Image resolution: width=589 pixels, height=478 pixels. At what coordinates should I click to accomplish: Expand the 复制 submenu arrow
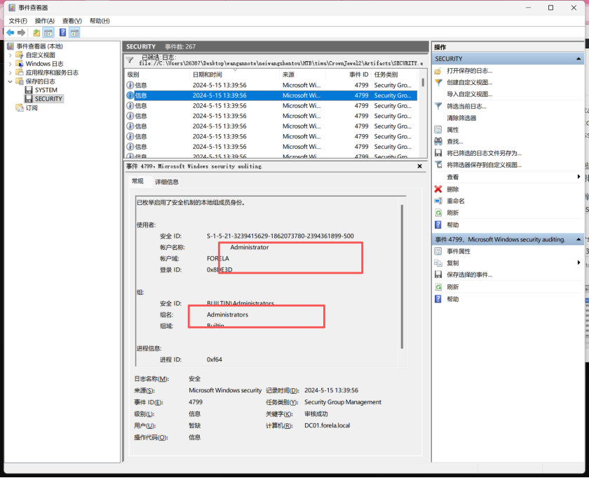point(578,263)
